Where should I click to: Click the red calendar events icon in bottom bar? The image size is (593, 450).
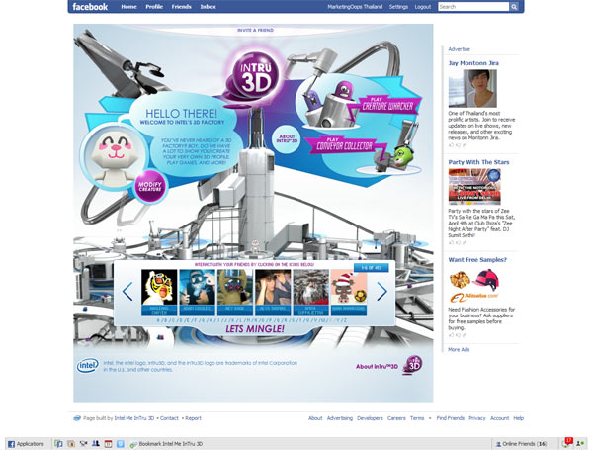coord(108,444)
